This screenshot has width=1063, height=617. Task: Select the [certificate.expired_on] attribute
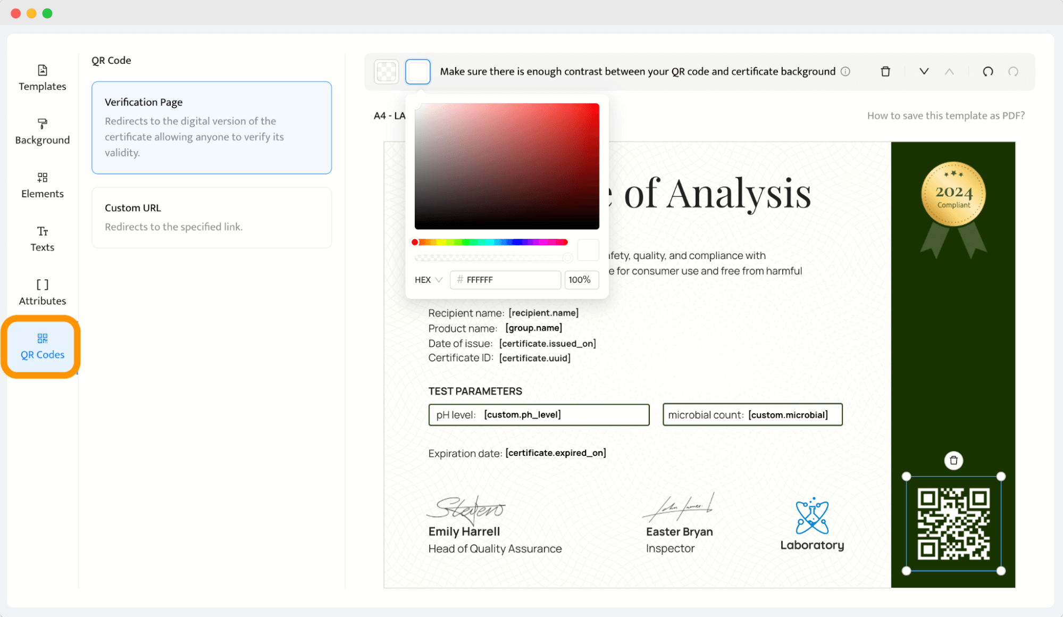click(556, 453)
